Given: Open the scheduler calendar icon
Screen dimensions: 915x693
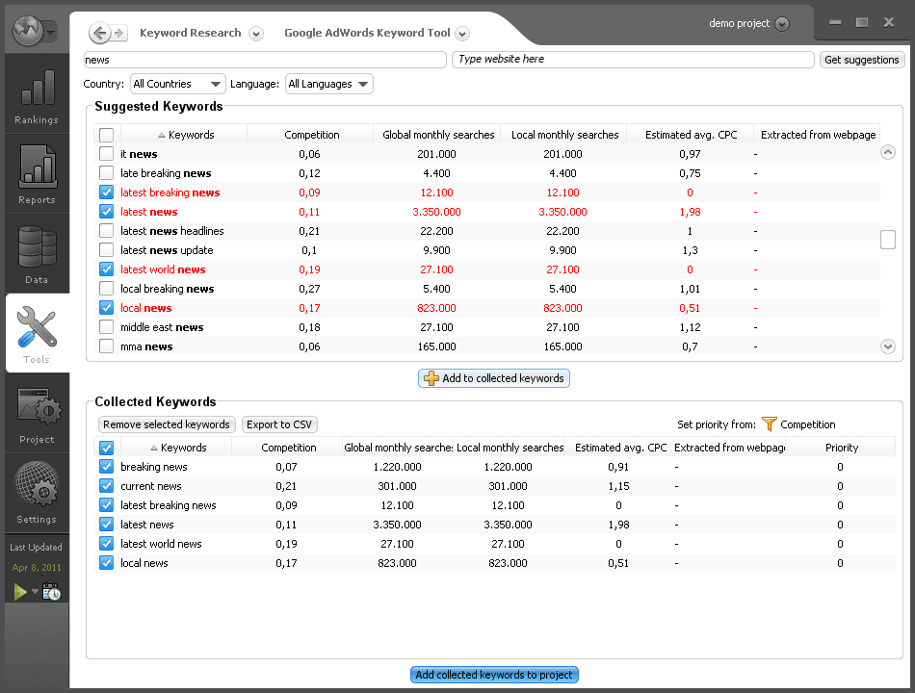Looking at the screenshot, I should point(52,593).
